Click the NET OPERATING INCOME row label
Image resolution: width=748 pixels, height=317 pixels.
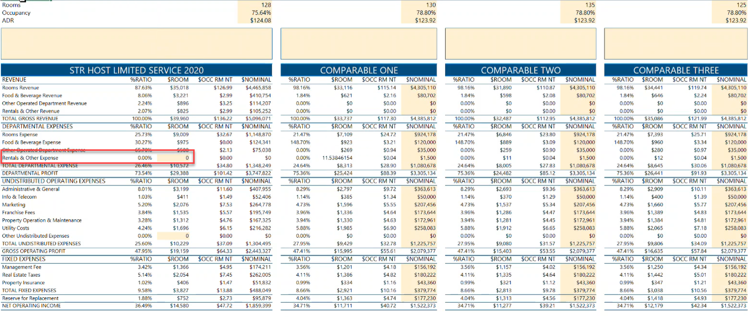[31, 306]
